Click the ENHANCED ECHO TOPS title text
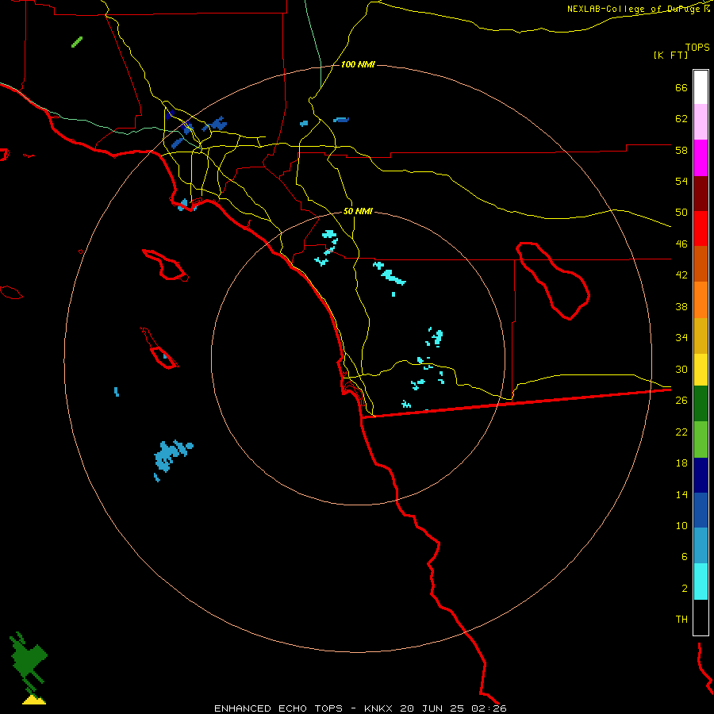 (278, 708)
